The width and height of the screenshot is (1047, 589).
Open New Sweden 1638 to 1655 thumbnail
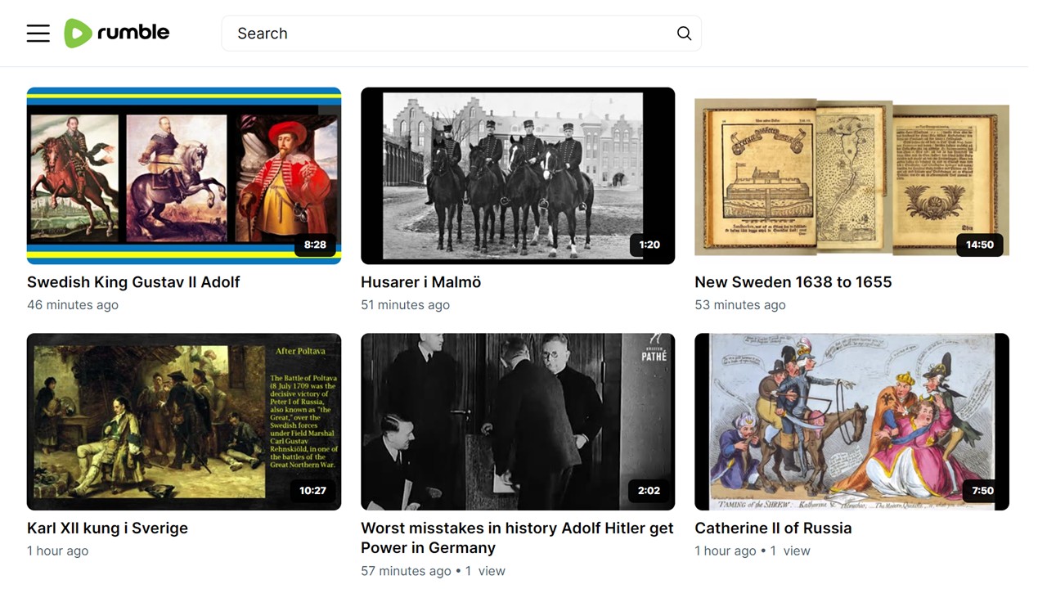pos(852,175)
